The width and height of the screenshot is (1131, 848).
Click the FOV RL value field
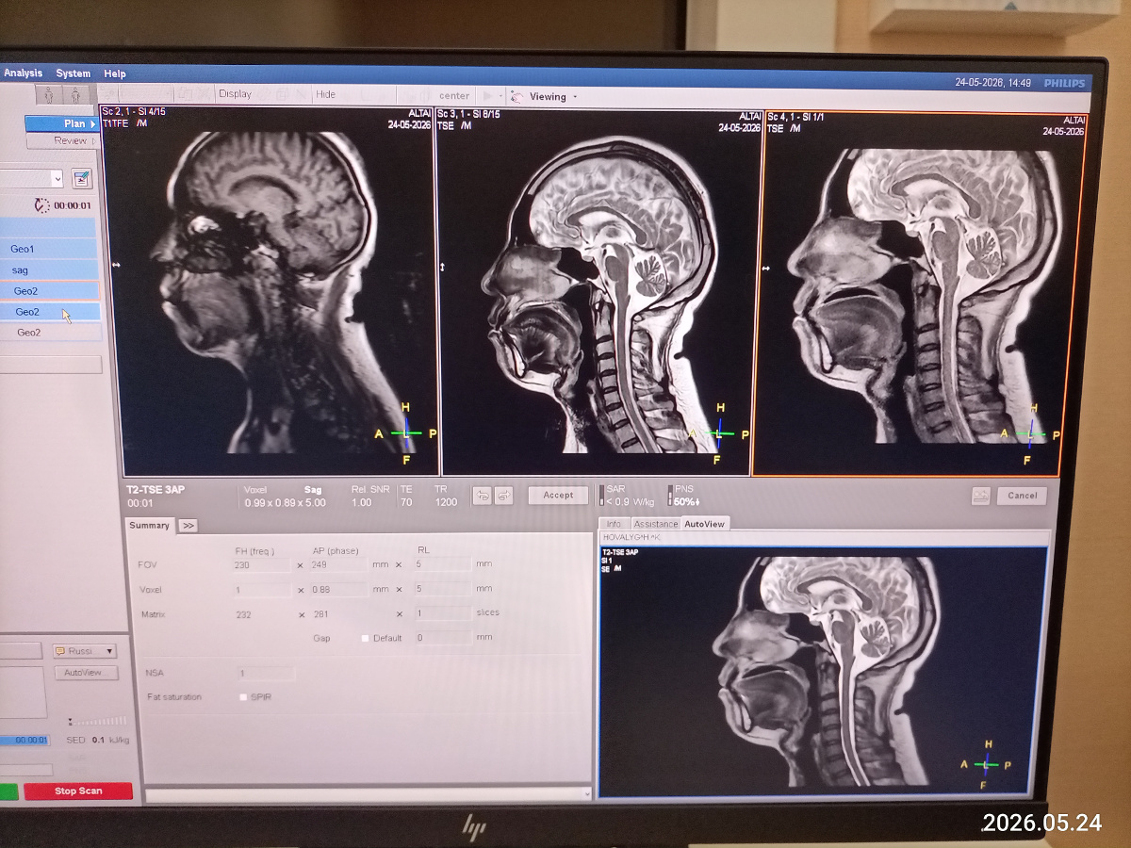442,564
